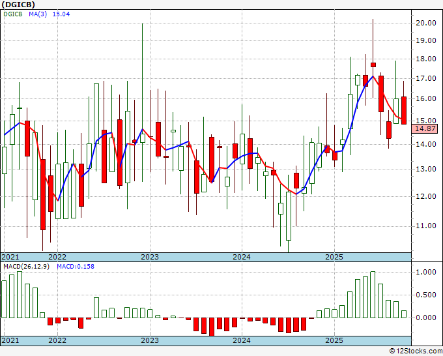Click the 17.00 price axis label
443x356 pixels.
[426, 78]
